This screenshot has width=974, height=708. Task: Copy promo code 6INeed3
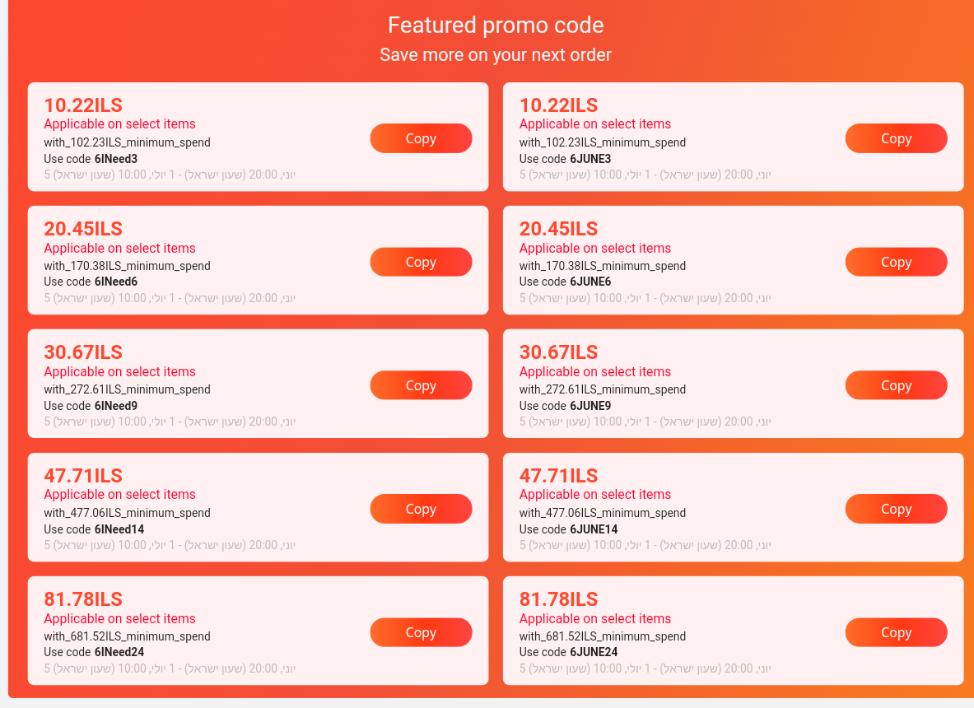[x=421, y=138]
